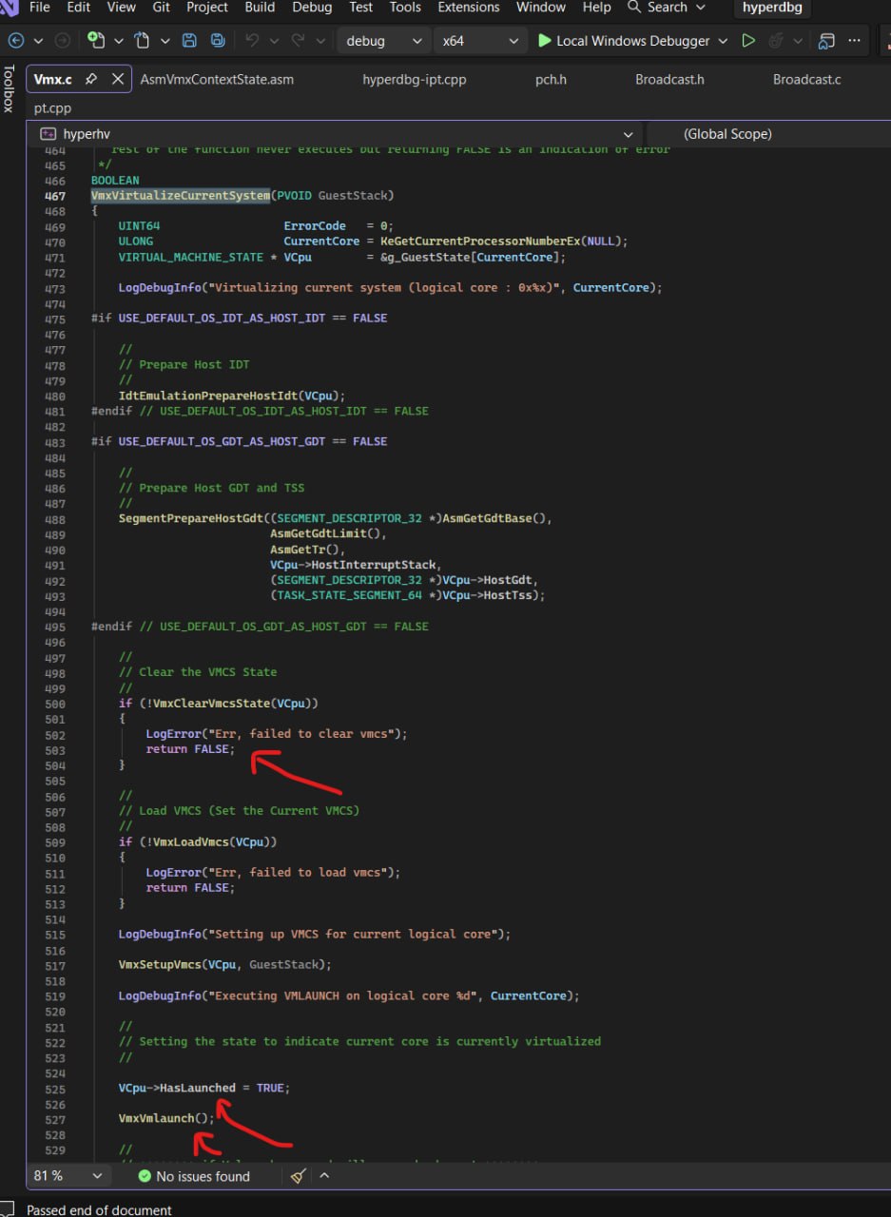Open the 81 % zoom dropdown

(x=67, y=1176)
